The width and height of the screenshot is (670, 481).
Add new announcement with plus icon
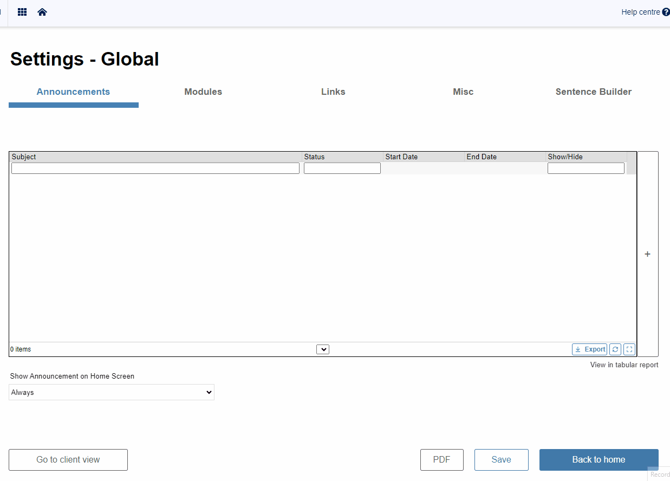(647, 254)
